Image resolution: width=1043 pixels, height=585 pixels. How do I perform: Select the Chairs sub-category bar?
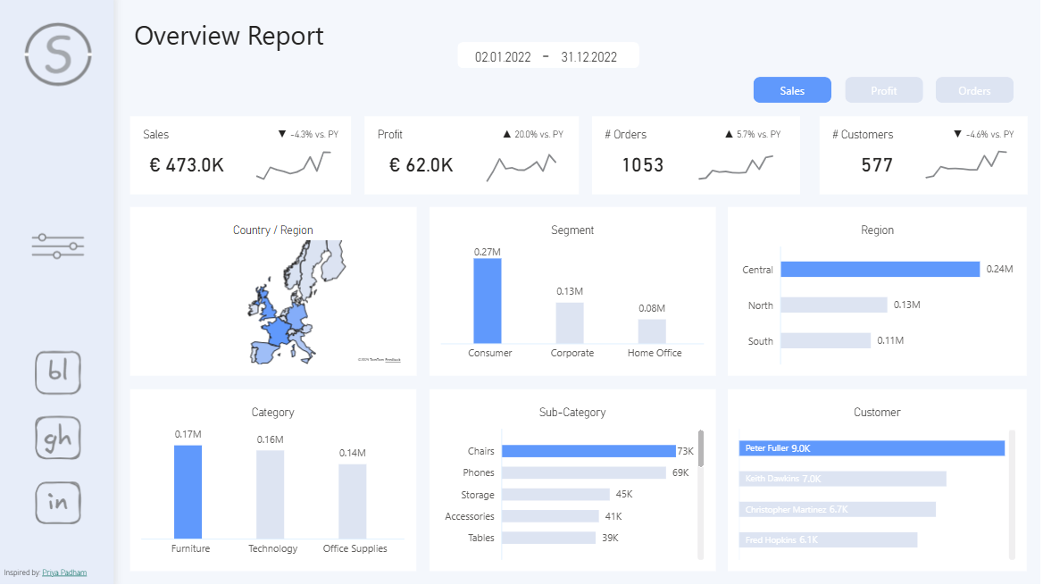point(588,451)
